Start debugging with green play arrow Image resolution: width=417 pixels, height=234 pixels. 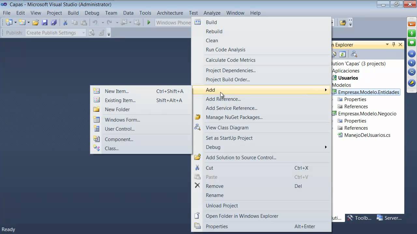(x=149, y=22)
